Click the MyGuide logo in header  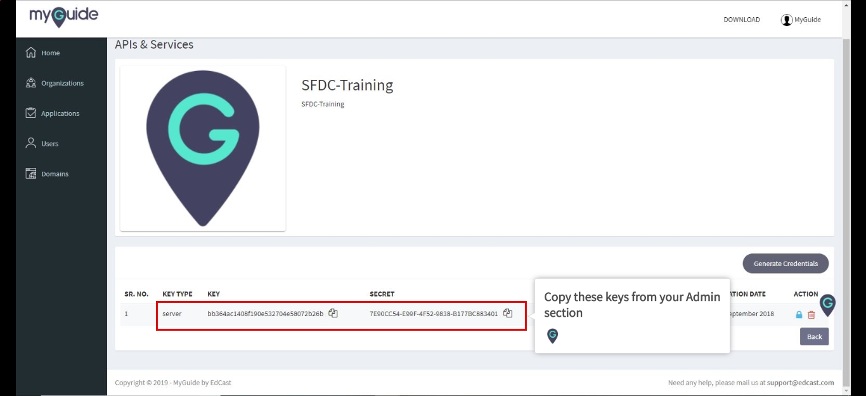pos(63,16)
